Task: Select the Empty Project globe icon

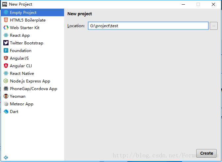Action: point(6,12)
